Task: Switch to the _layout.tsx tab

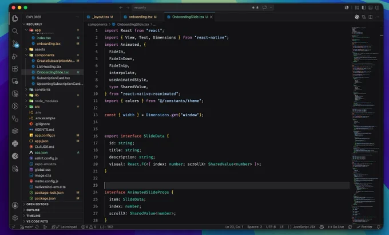Action: point(102,17)
